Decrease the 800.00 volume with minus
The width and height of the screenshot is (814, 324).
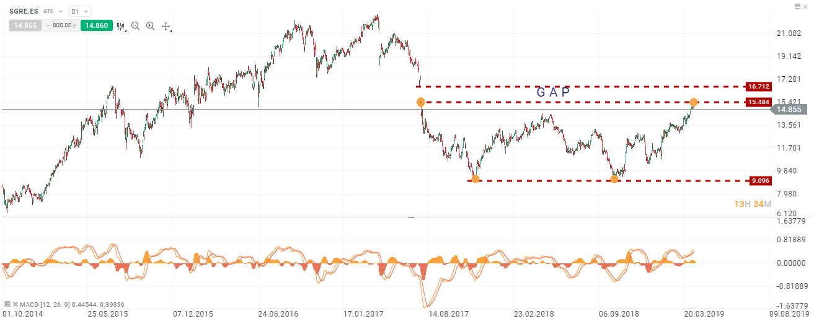[x=46, y=26]
